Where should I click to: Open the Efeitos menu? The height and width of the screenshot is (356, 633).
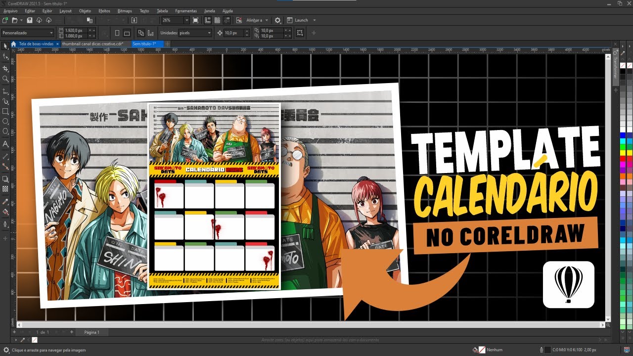(104, 10)
